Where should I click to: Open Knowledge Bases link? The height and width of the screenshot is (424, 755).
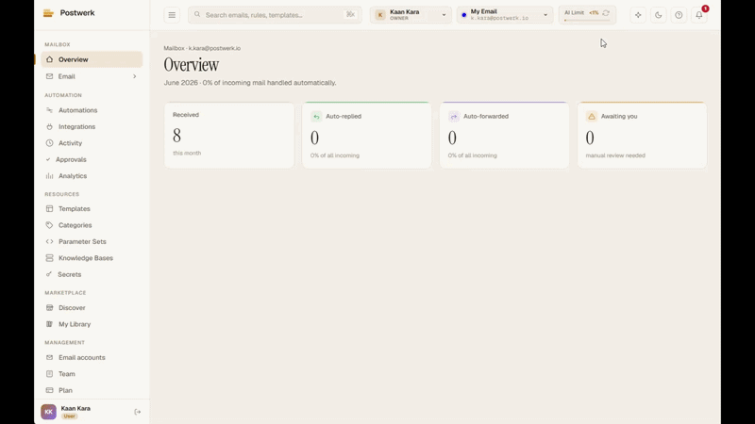[92, 258]
